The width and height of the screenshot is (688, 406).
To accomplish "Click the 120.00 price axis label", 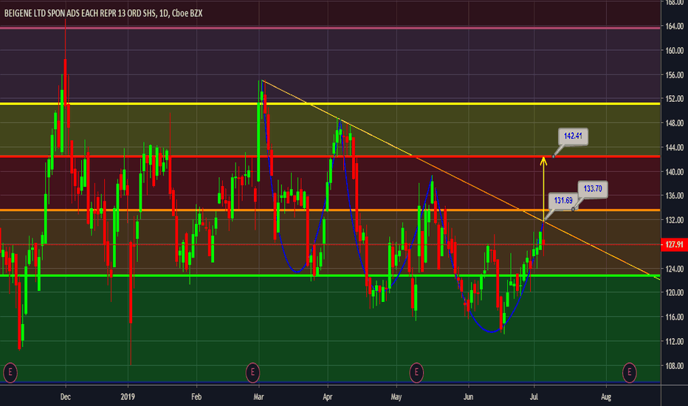I will click(674, 293).
